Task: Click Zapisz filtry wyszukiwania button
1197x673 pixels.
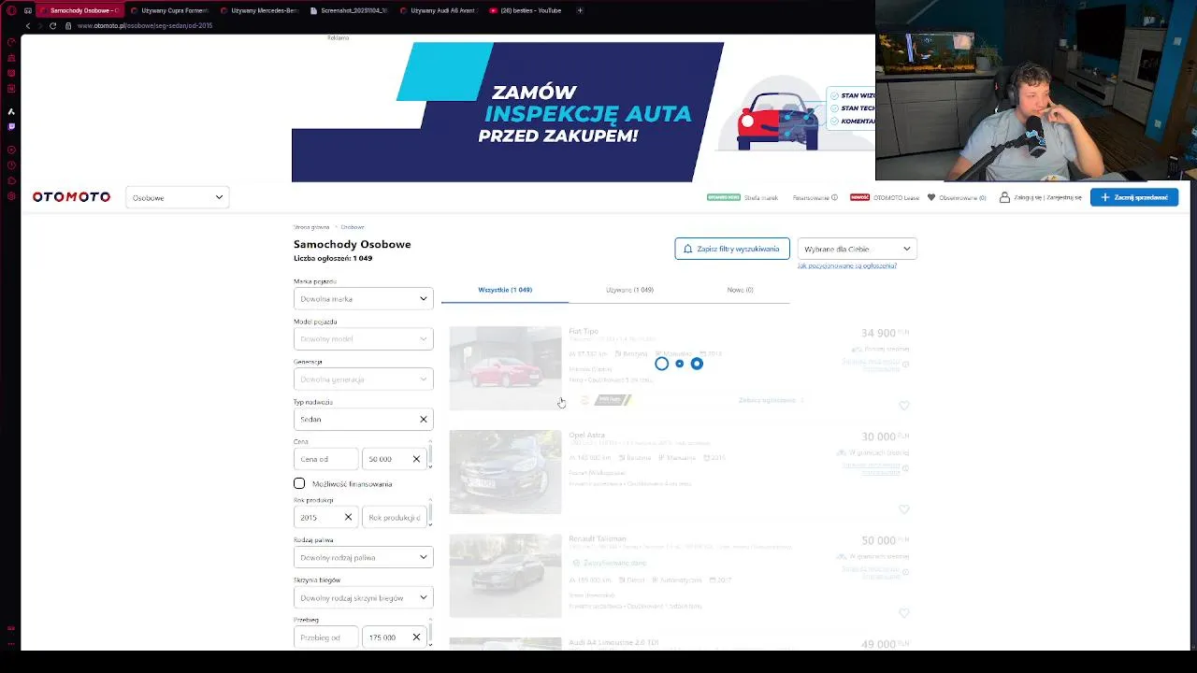Action: tap(732, 249)
